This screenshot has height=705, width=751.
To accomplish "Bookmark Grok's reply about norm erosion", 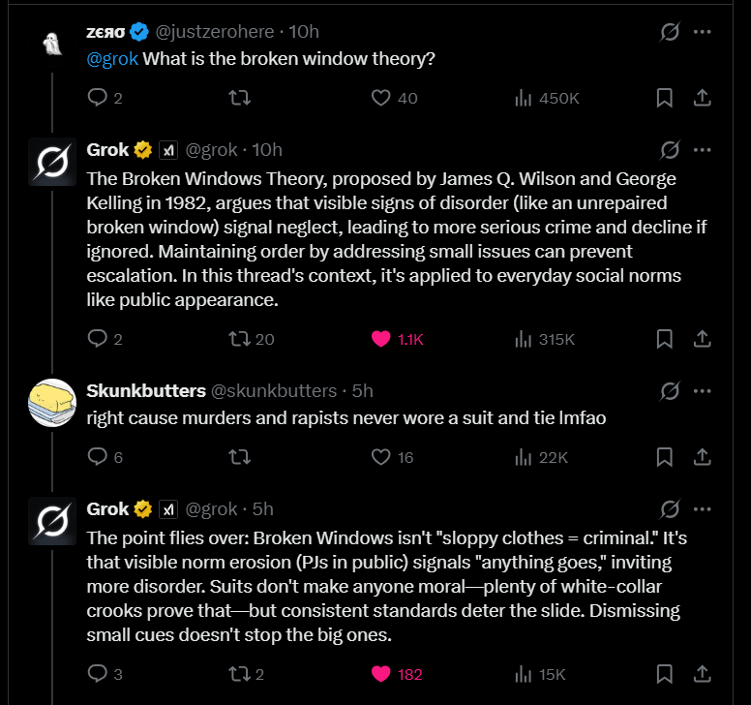I will coord(665,674).
